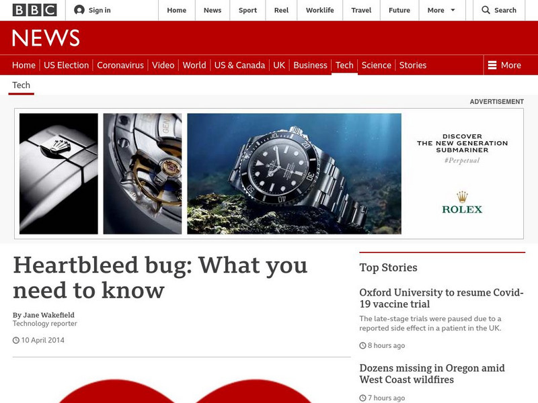
Task: Click the Tech sub-section label
Action: click(x=22, y=85)
